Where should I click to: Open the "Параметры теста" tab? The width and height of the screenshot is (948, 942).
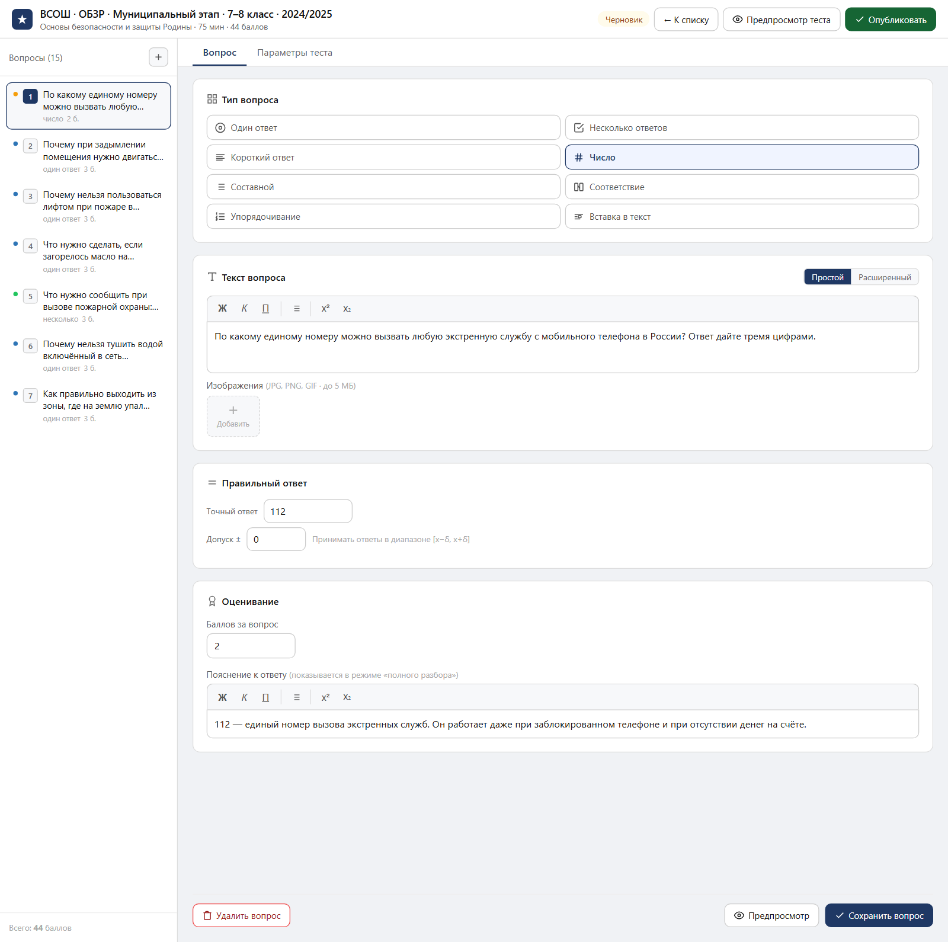(x=294, y=53)
